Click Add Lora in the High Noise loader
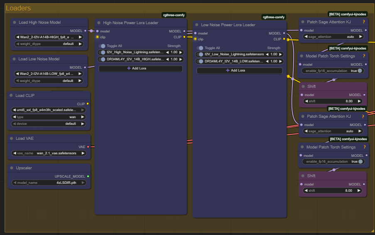The image size is (375, 235). tap(140, 68)
